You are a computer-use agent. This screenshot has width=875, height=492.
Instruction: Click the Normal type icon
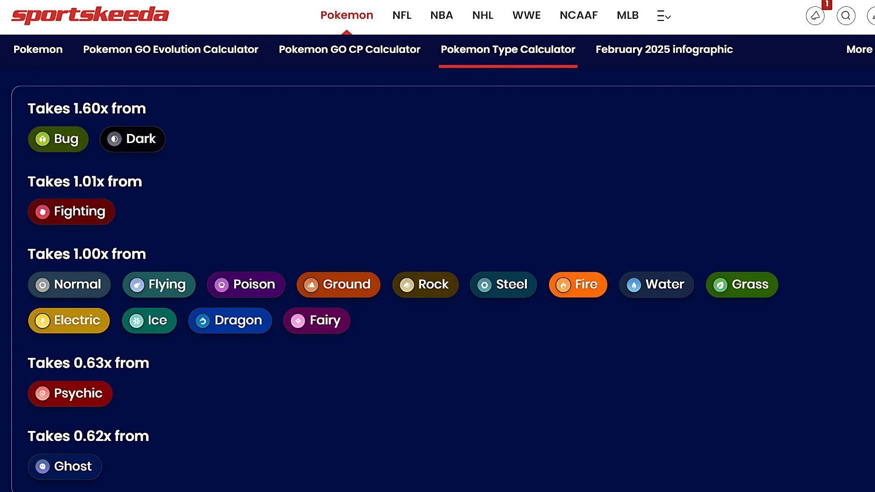tap(42, 285)
